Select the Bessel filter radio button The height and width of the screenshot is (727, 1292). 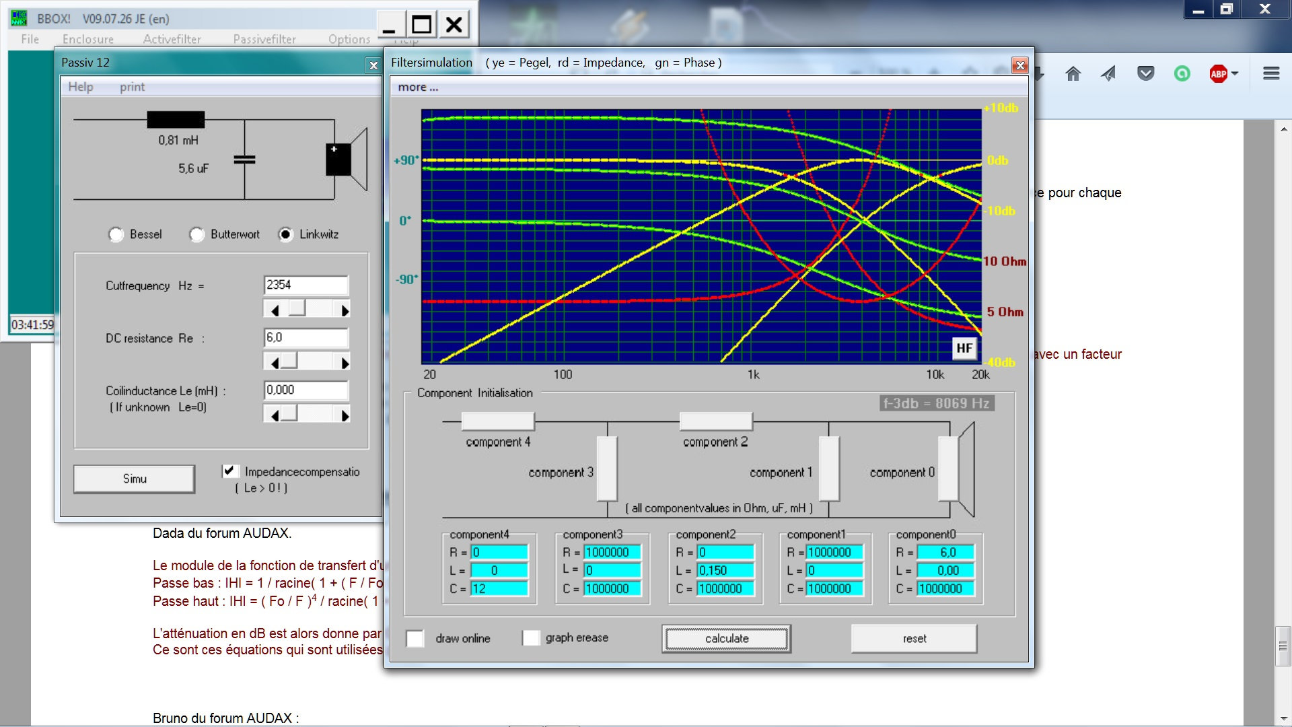116,234
